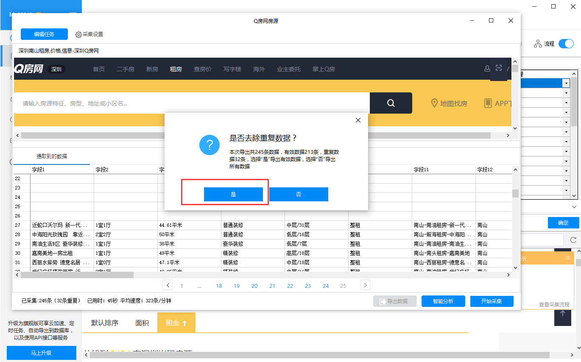Jump to page 20 in pagination
581x362 pixels.
point(254,286)
